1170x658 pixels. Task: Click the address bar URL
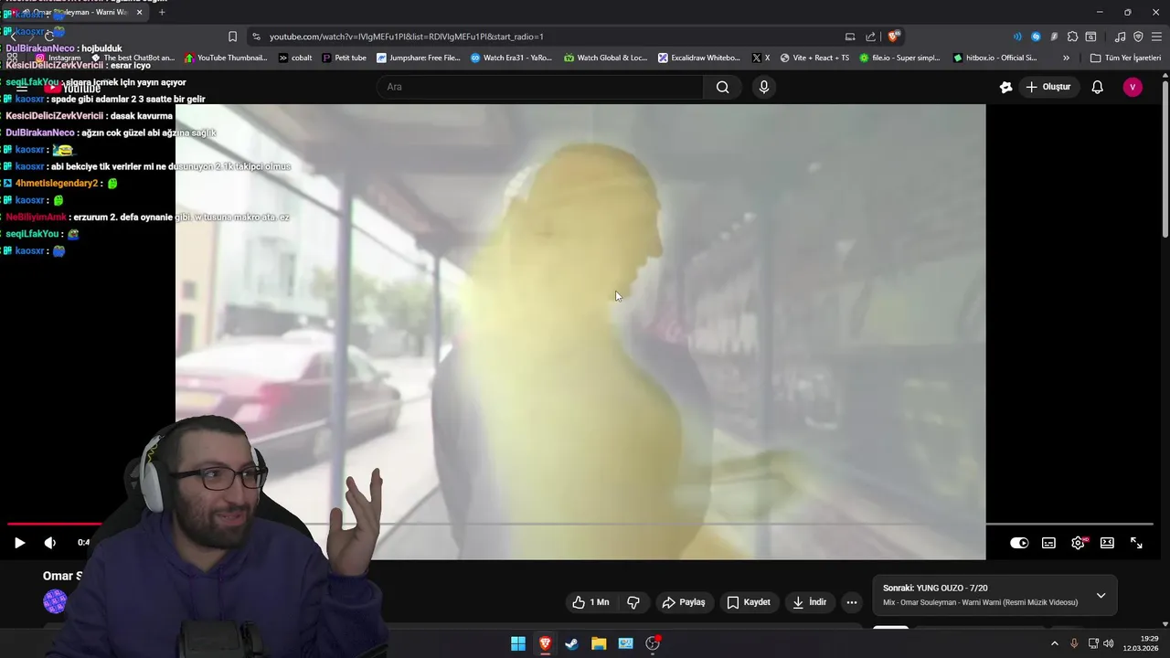407,37
